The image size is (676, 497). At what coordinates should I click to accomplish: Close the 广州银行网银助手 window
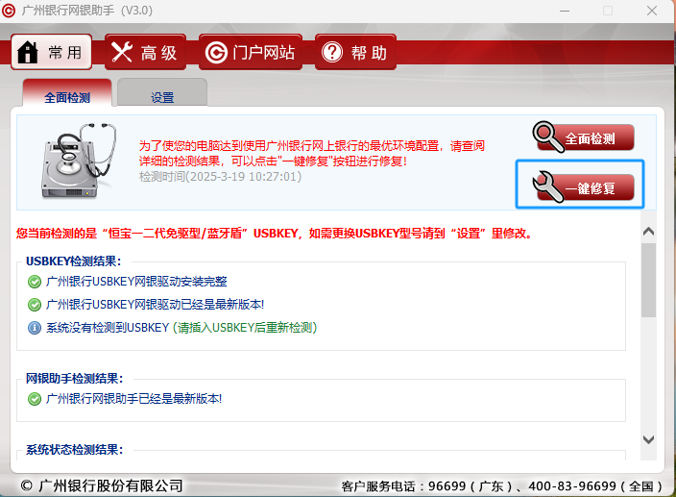point(653,11)
